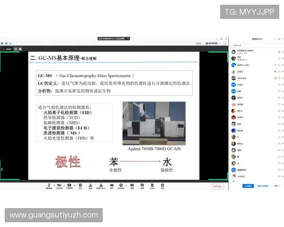The image size is (284, 227).
Task: Open the emoji reactions picker
Action: (142, 186)
